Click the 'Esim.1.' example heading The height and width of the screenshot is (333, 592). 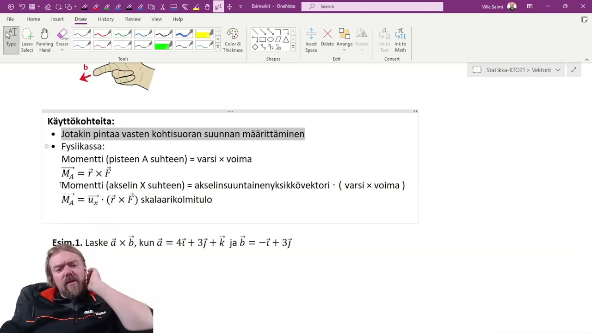click(x=68, y=242)
